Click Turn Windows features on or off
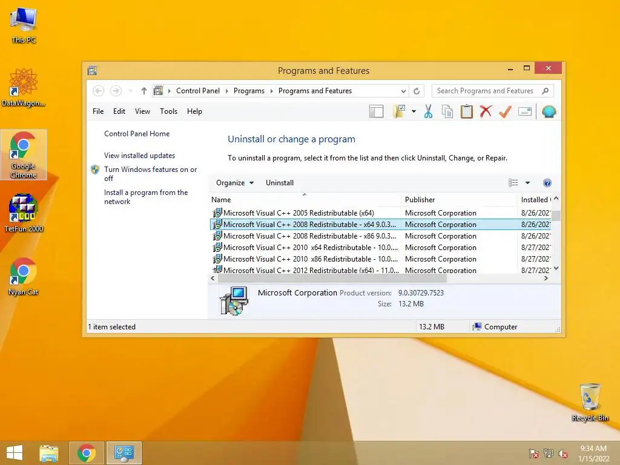This screenshot has height=465, width=620. tap(150, 174)
